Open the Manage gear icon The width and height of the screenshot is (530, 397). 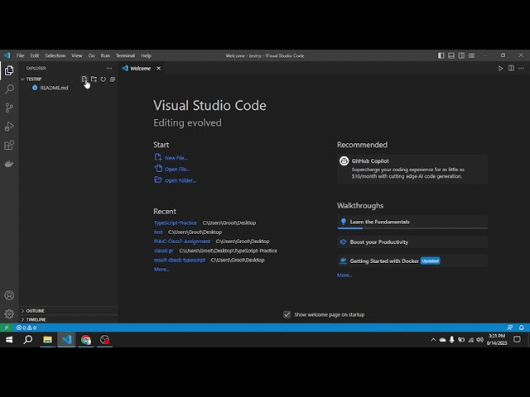point(9,314)
